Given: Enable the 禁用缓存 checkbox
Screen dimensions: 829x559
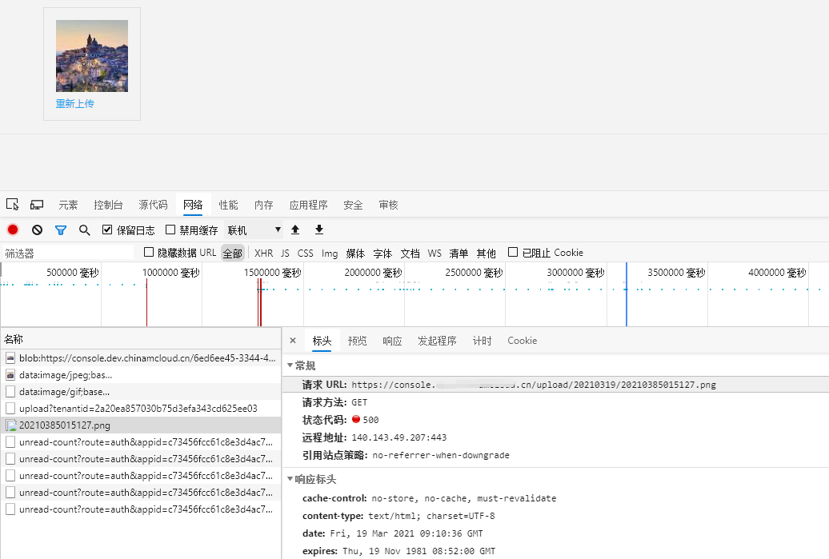Looking at the screenshot, I should click(x=170, y=230).
